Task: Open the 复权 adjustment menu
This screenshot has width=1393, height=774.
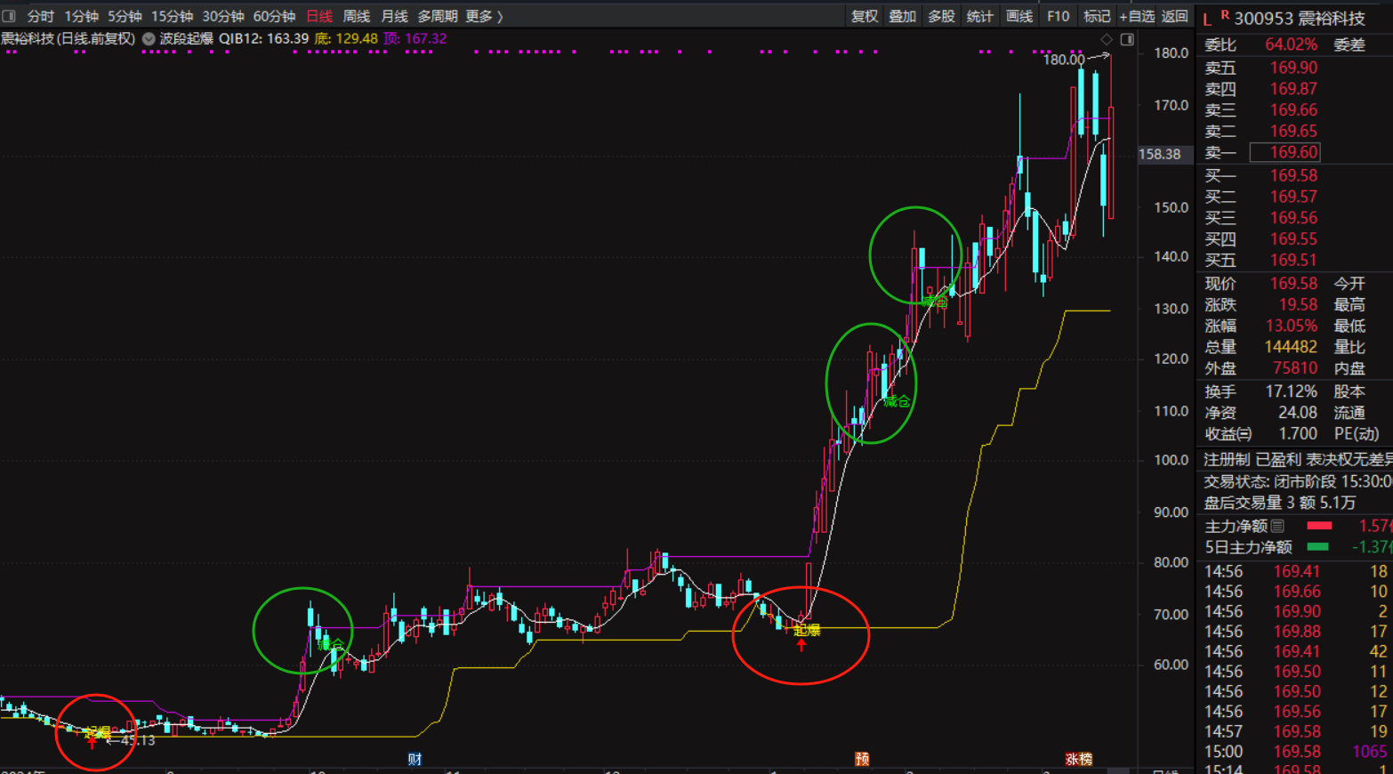Action: [864, 16]
